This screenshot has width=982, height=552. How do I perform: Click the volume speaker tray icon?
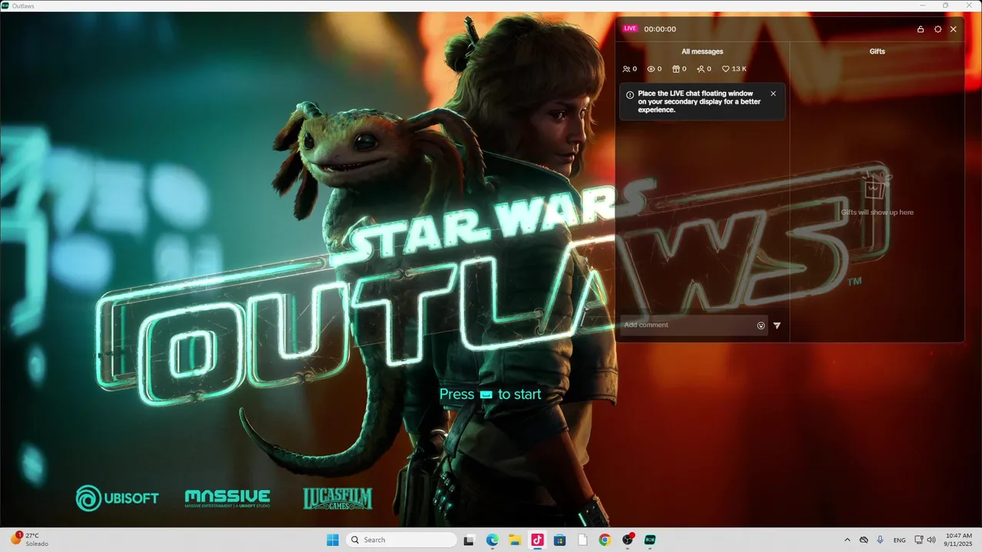click(x=931, y=540)
